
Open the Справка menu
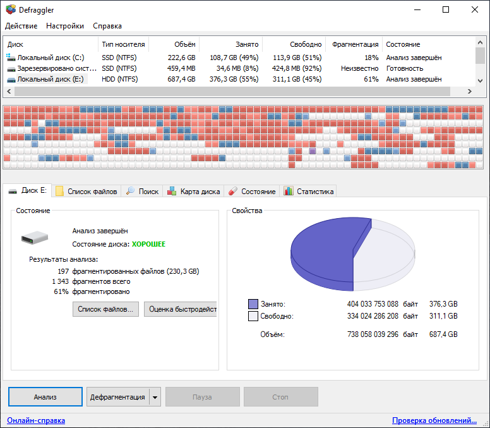pyautogui.click(x=107, y=26)
